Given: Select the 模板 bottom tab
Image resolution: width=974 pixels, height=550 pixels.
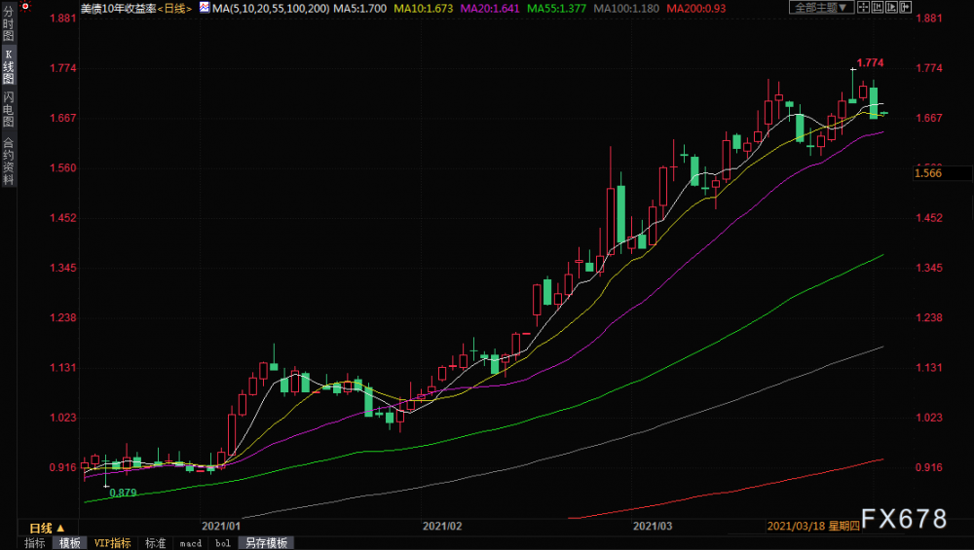Looking at the screenshot, I should pos(69,543).
